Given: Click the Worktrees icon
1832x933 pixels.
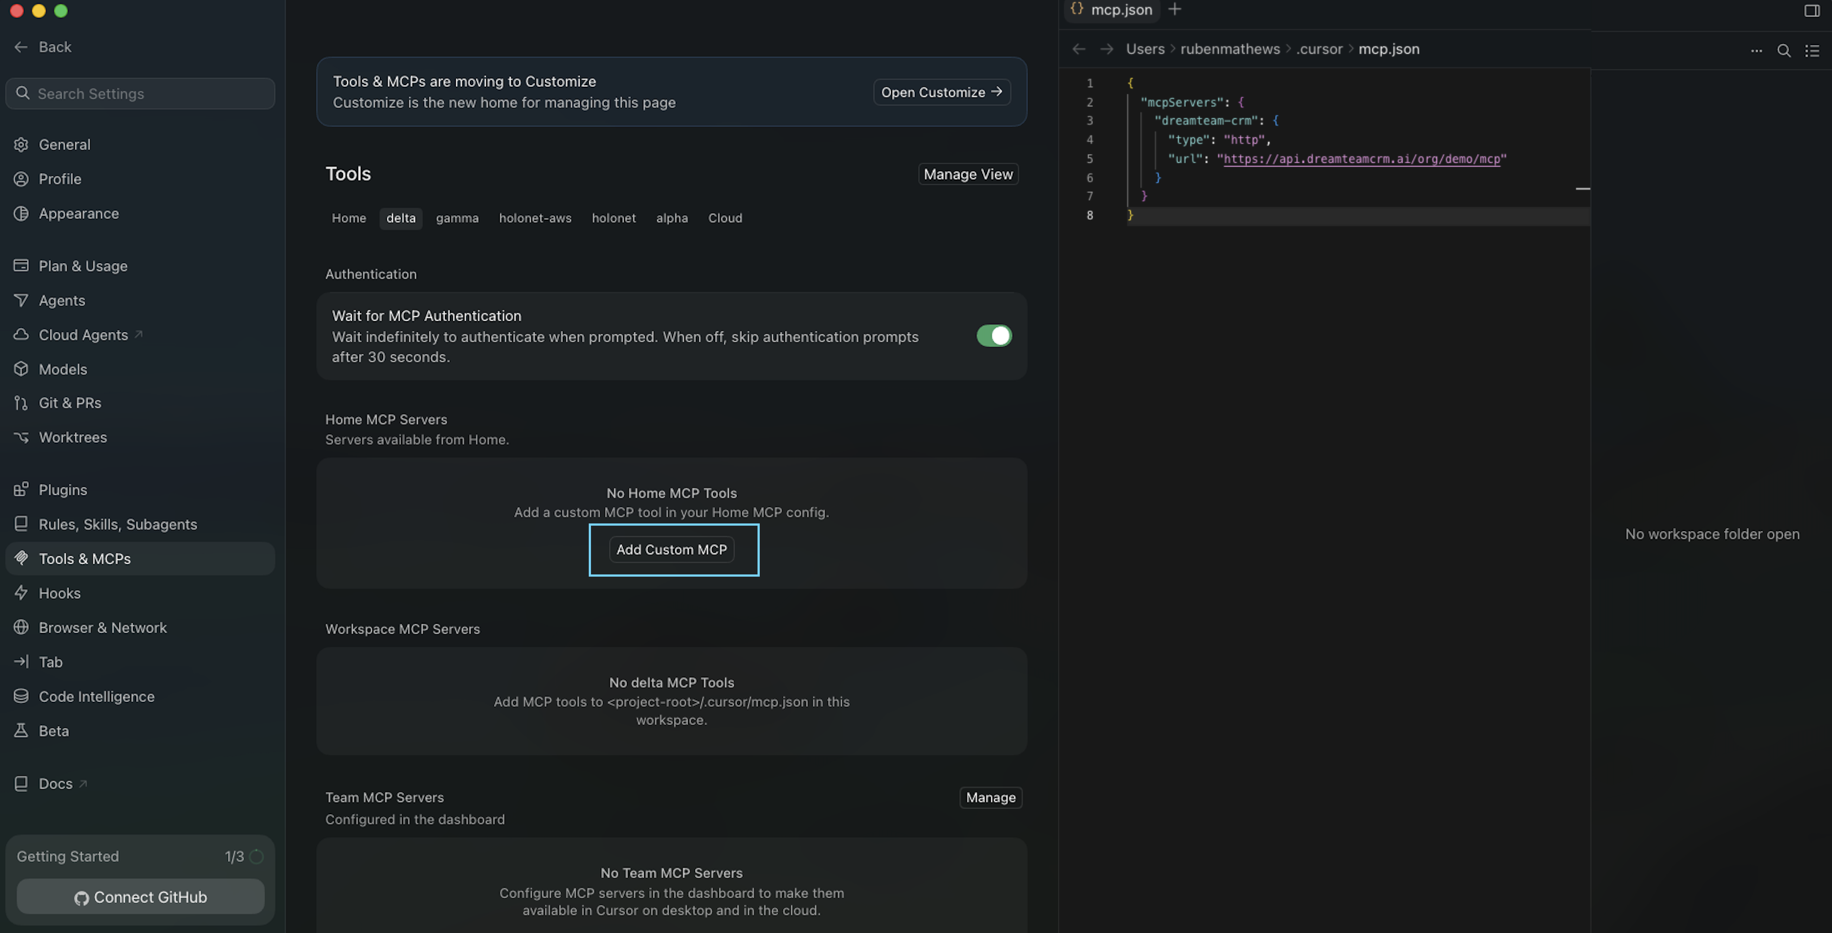Looking at the screenshot, I should tap(21, 437).
